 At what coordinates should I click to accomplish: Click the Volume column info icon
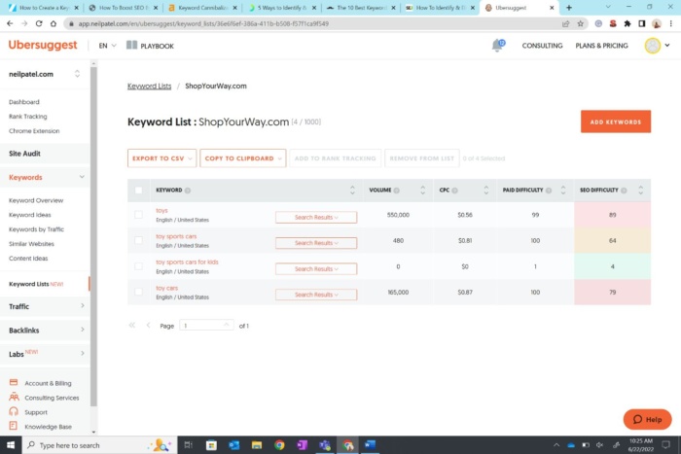tap(397, 191)
